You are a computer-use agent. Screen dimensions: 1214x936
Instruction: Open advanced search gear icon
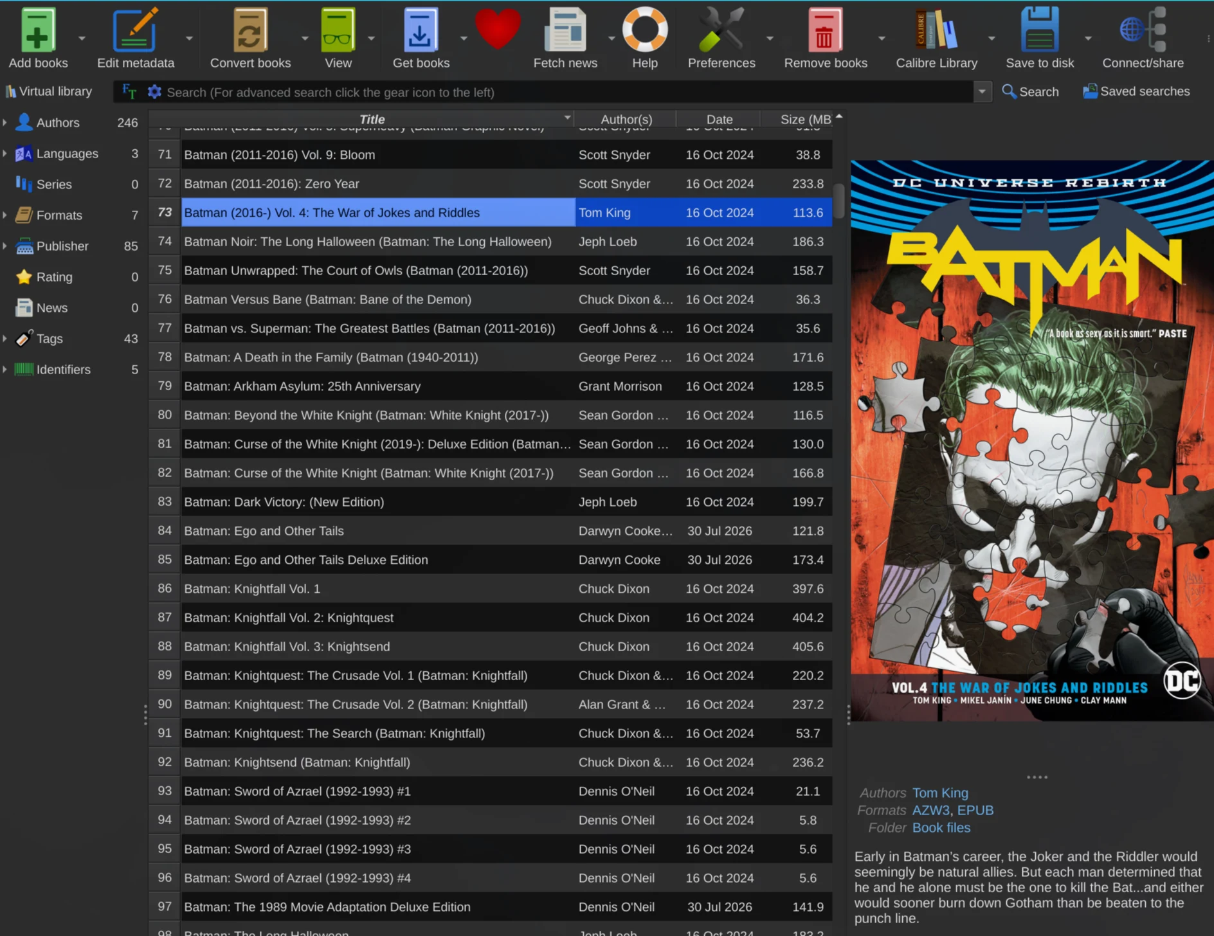(x=154, y=92)
